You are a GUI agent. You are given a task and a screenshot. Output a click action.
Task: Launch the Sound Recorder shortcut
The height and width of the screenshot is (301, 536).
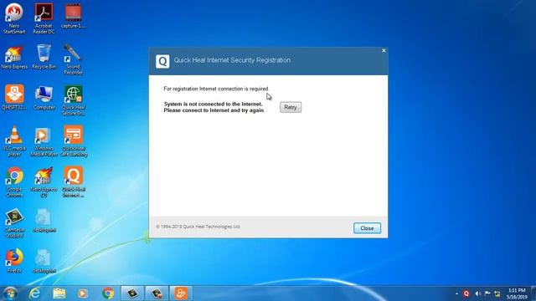tap(73, 59)
